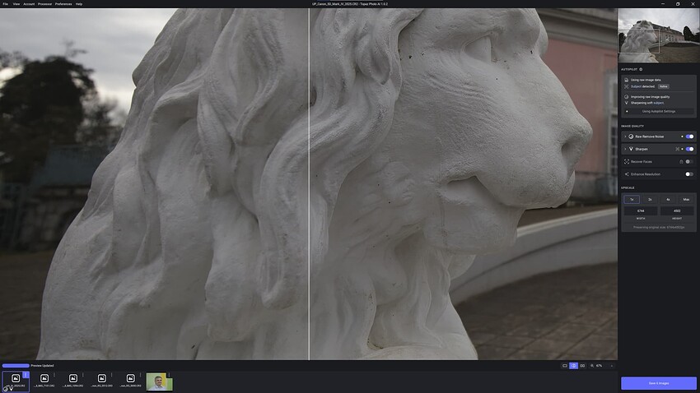Click the split-view divider handle
Image resolution: width=700 pixels, height=393 pixels.
tap(309, 183)
